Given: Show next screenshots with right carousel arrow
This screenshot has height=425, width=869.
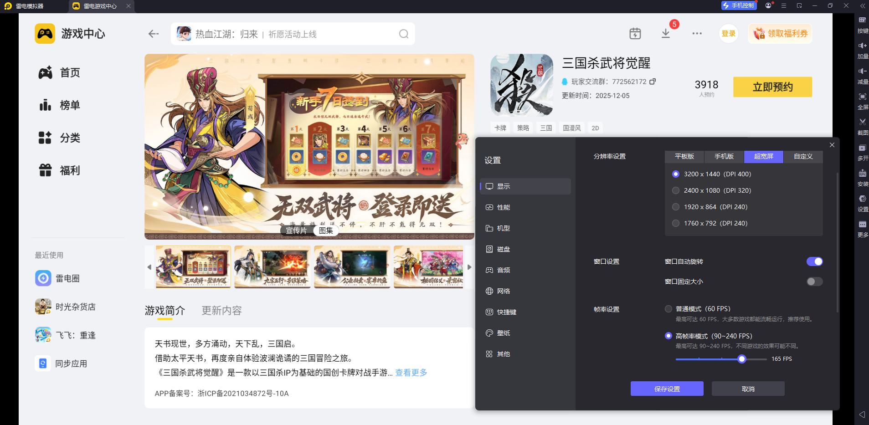Looking at the screenshot, I should 469,267.
